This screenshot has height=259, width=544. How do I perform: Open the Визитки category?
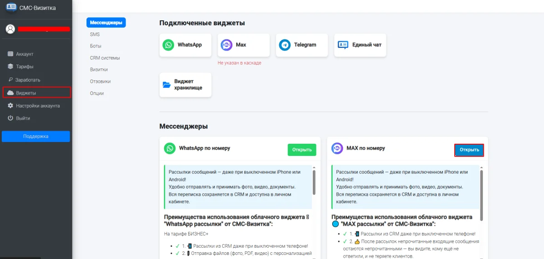(99, 70)
